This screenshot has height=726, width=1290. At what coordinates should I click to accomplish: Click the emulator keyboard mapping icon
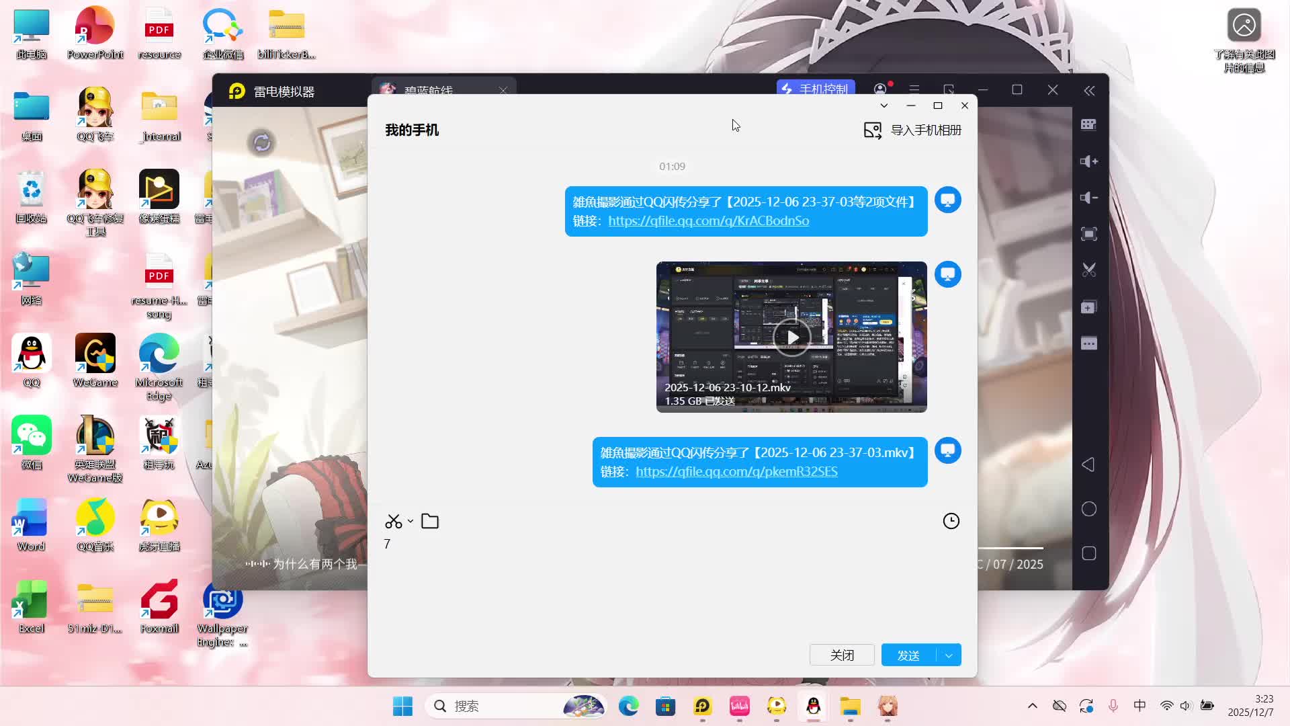[x=1088, y=124]
